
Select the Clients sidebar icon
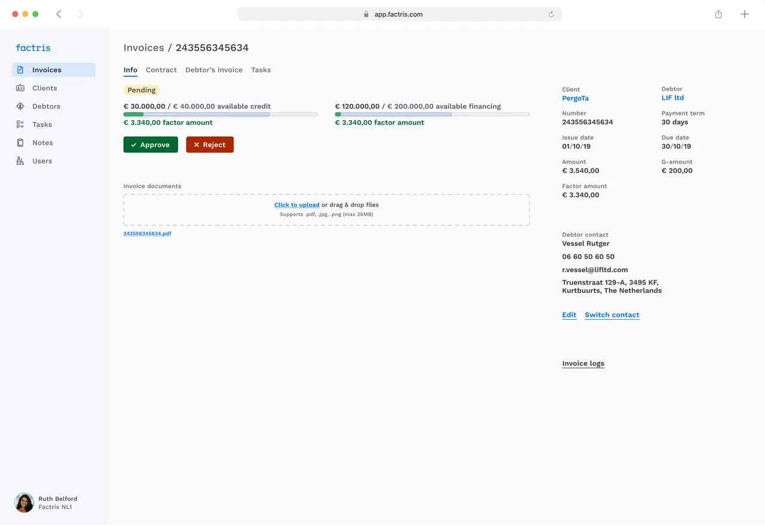[x=20, y=88]
